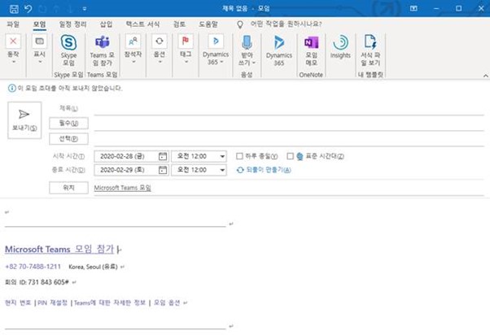The width and height of the screenshot is (490, 335).
Task: Select the 텍스트 서식 tab
Action: click(x=142, y=24)
